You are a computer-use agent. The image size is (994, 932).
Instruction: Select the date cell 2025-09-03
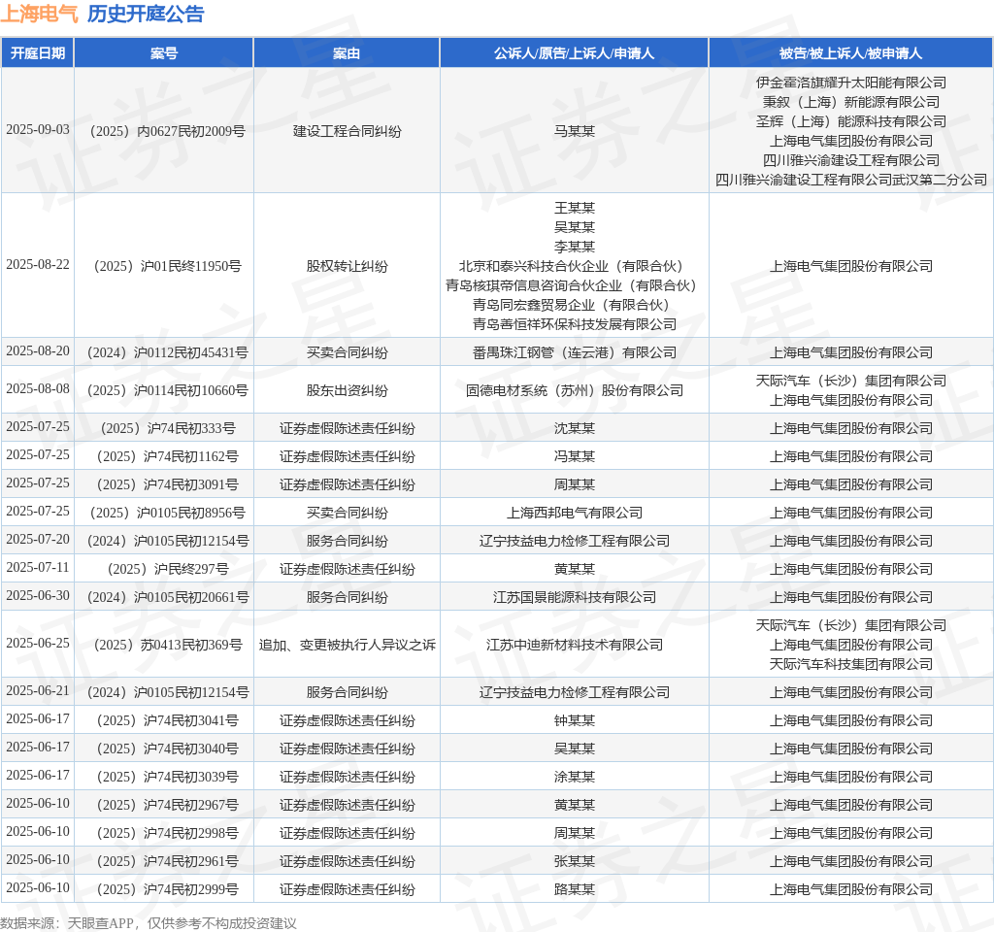point(38,130)
